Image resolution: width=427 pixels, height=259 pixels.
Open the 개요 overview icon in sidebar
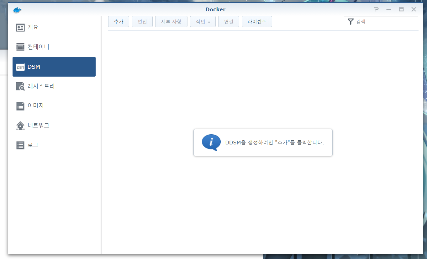tap(20, 28)
